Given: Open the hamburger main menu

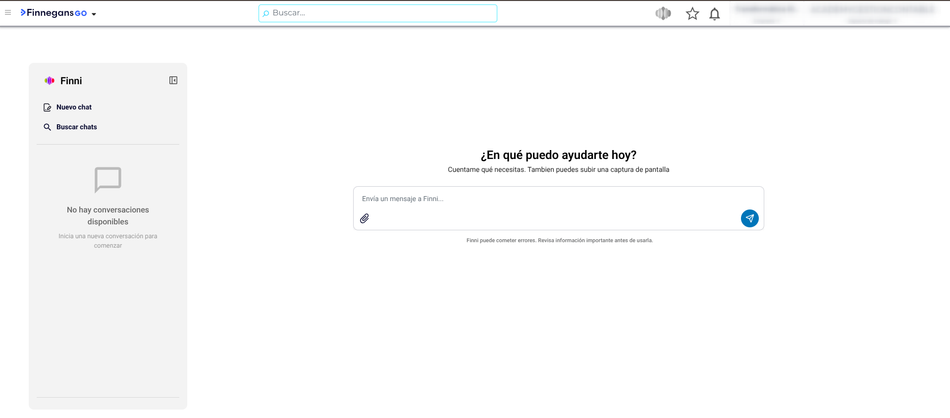Looking at the screenshot, I should click(x=8, y=13).
